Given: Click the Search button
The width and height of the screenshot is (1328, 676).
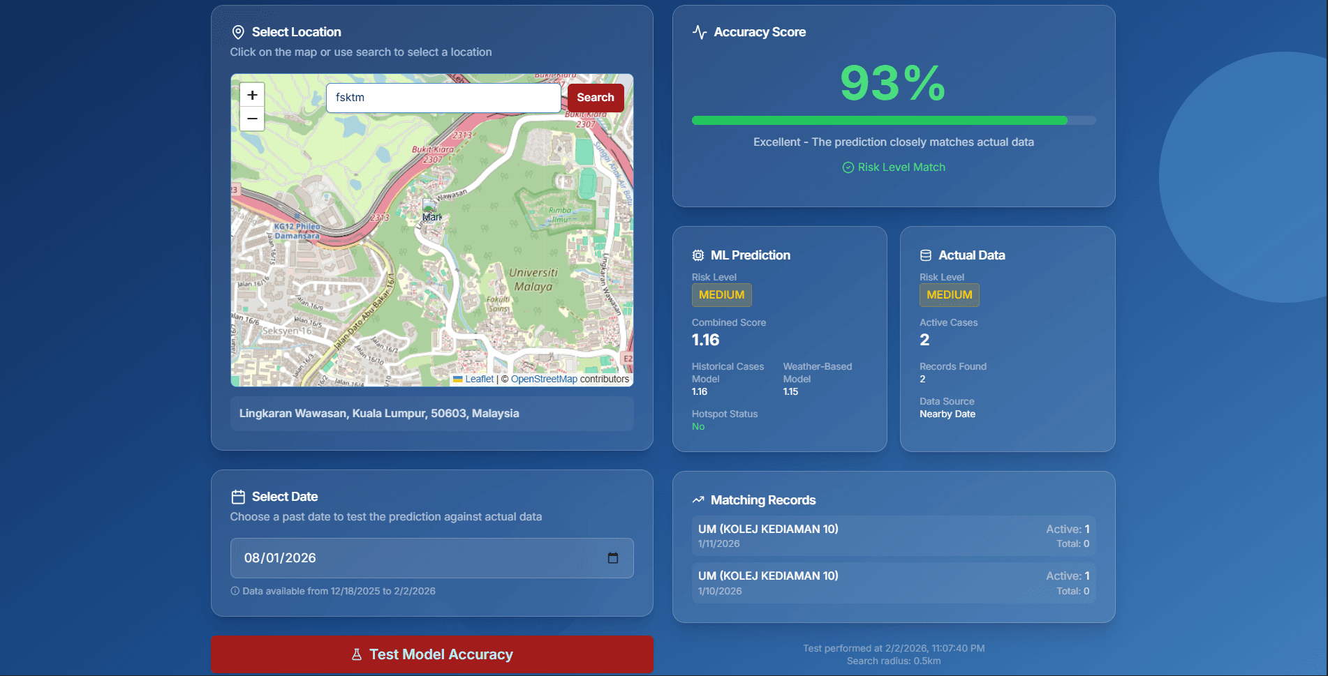Looking at the screenshot, I should point(595,97).
